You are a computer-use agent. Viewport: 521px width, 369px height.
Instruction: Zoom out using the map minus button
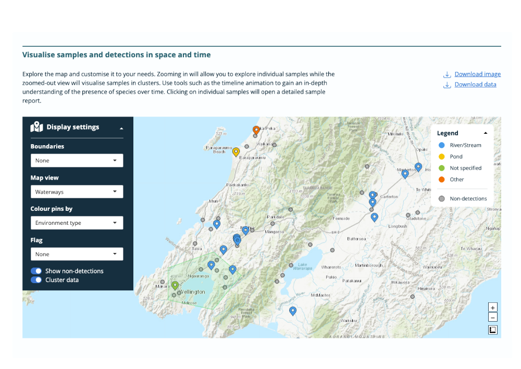tap(493, 317)
